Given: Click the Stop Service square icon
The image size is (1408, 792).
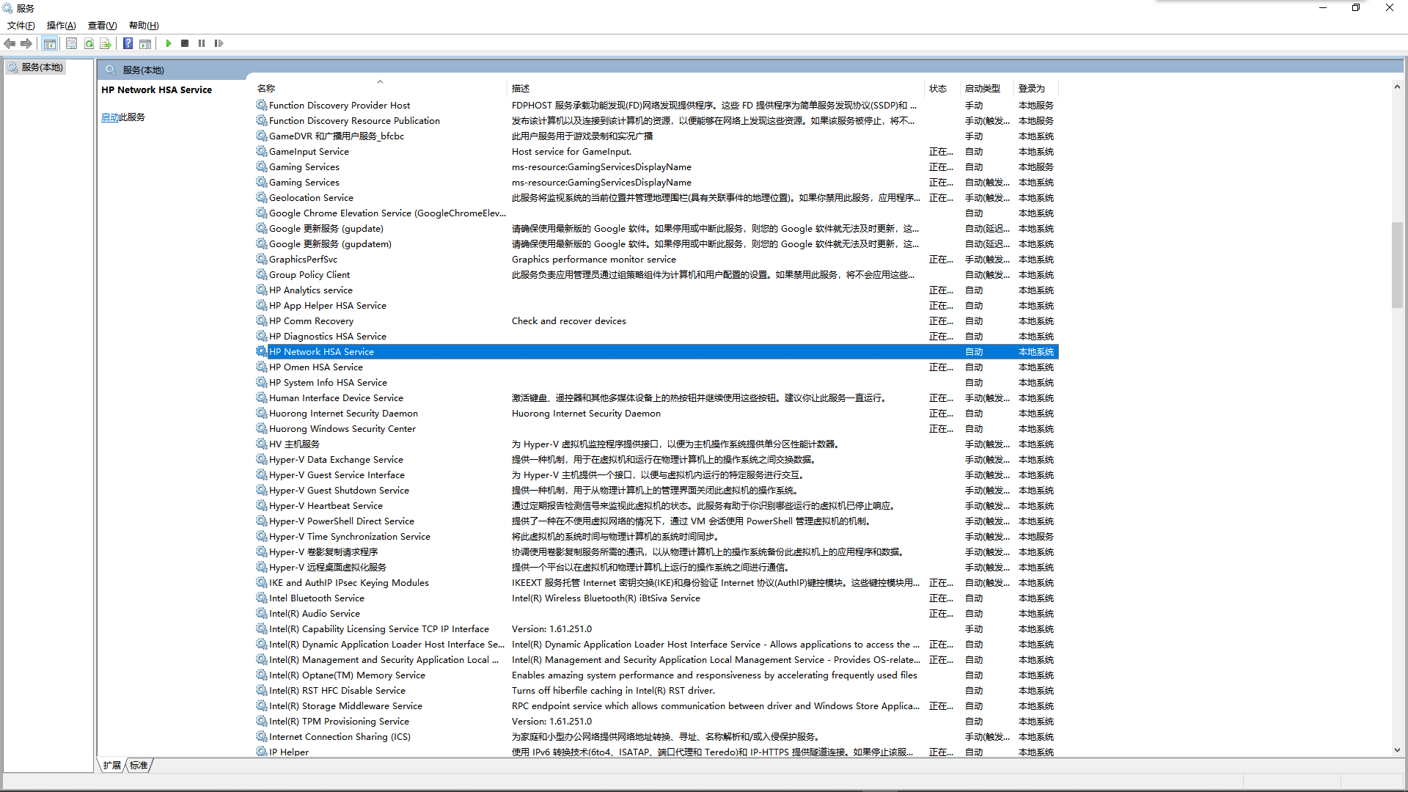Looking at the screenshot, I should point(185,44).
